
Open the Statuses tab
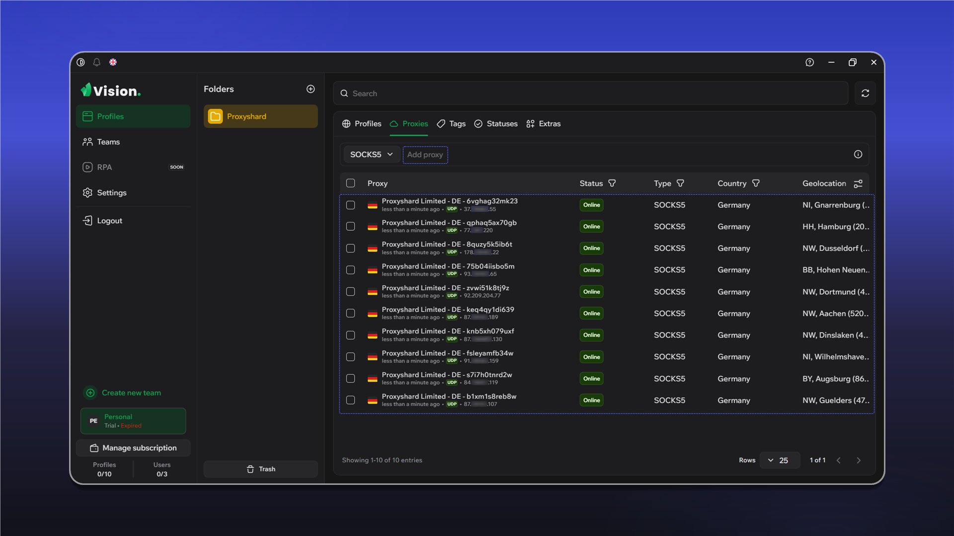pos(496,124)
